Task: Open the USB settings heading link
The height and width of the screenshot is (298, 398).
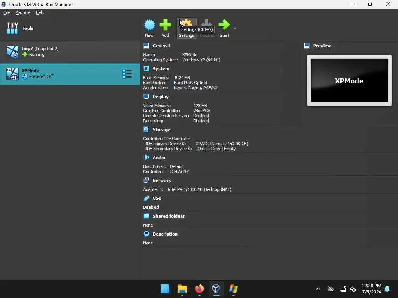Action: [157, 198]
